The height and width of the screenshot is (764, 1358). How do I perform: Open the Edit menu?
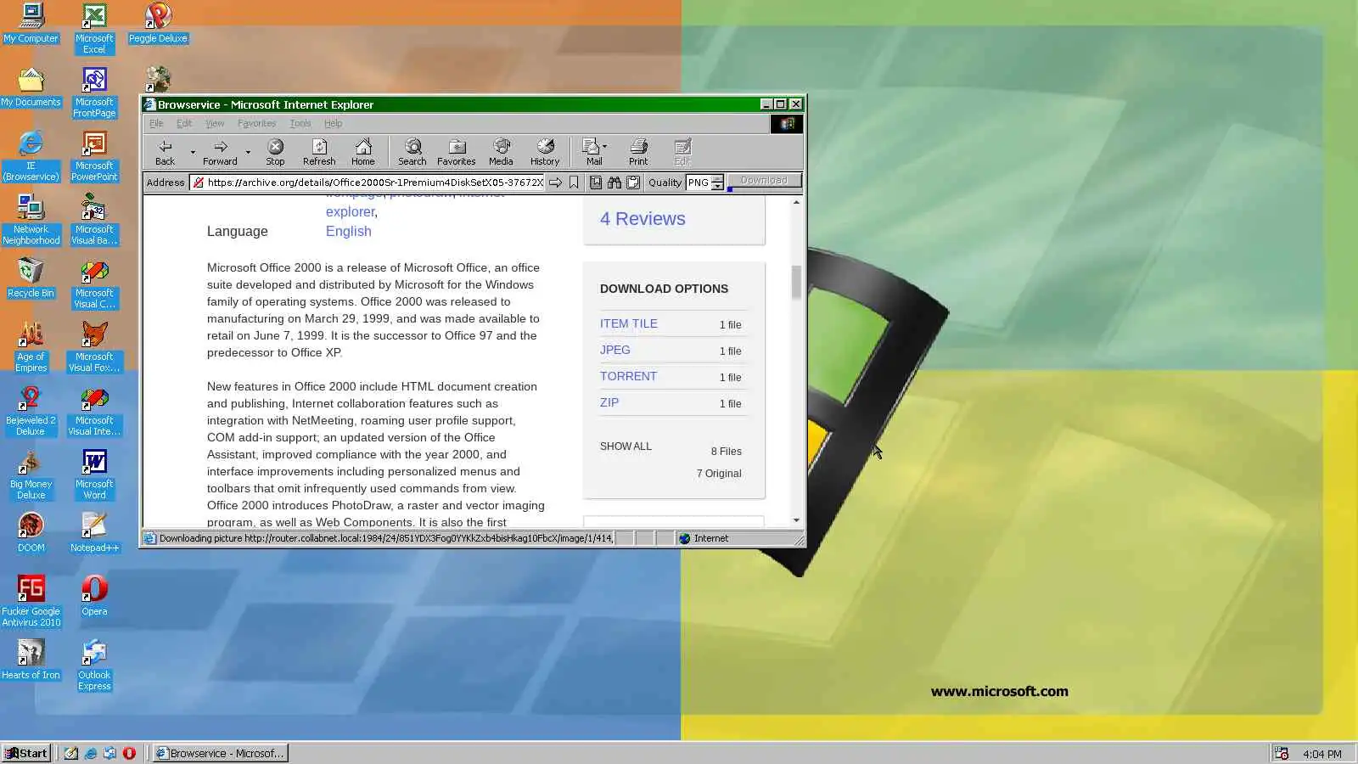coord(184,123)
